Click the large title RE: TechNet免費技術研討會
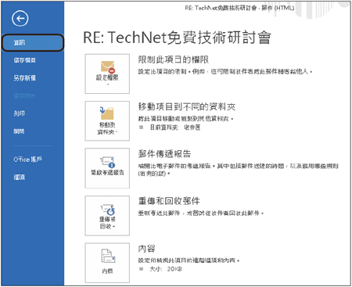Image resolution: width=352 pixels, height=287 pixels. (177, 38)
